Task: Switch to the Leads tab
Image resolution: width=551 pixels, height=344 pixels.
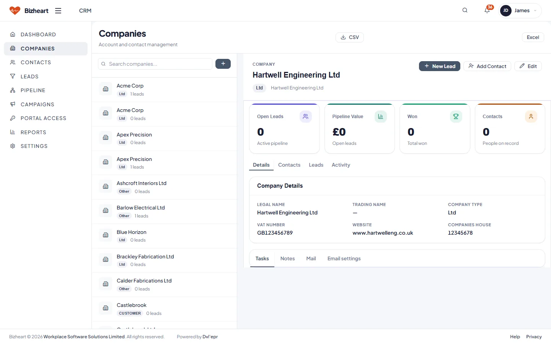Action: pos(316,165)
